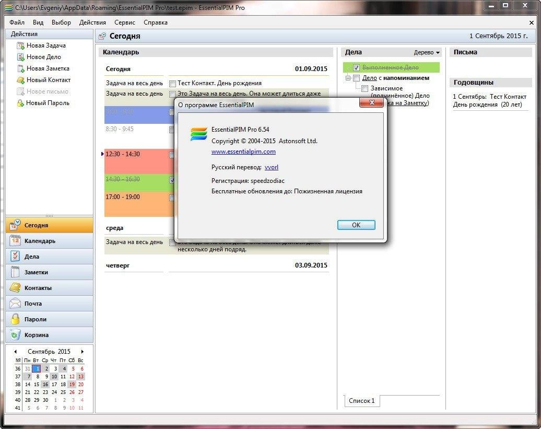The height and width of the screenshot is (429, 541).
Task: Click the Годовщины section header
Action: pyautogui.click(x=490, y=83)
